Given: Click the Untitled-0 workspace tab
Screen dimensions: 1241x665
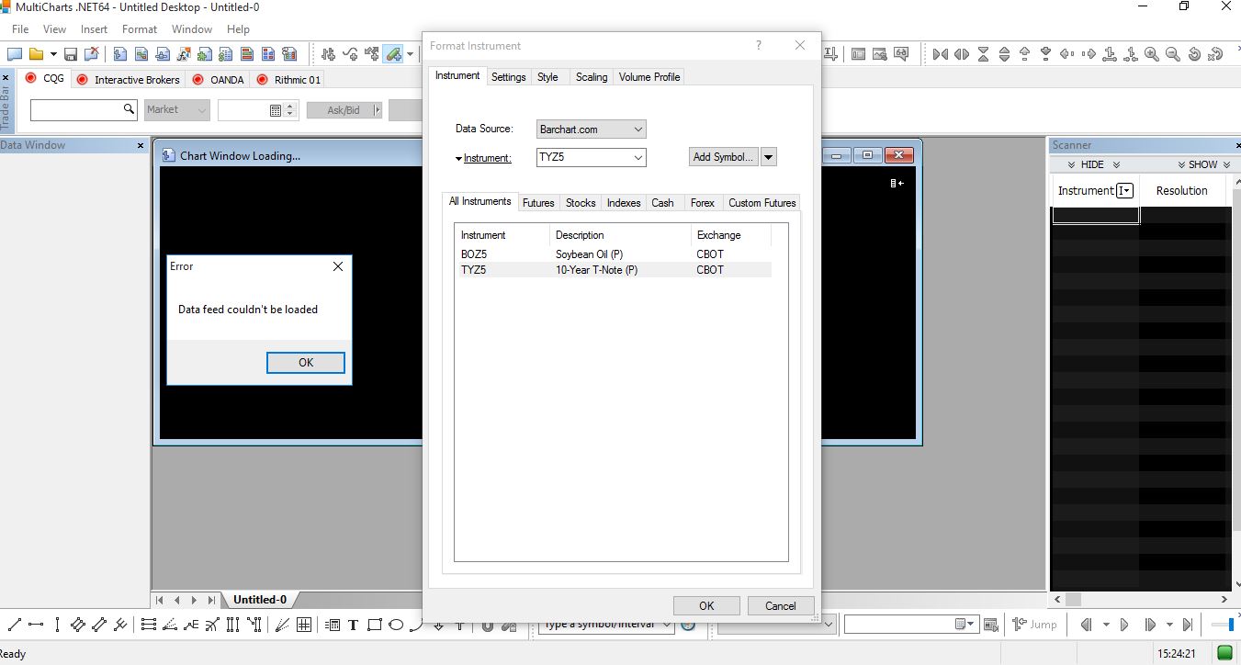Looking at the screenshot, I should 260,600.
